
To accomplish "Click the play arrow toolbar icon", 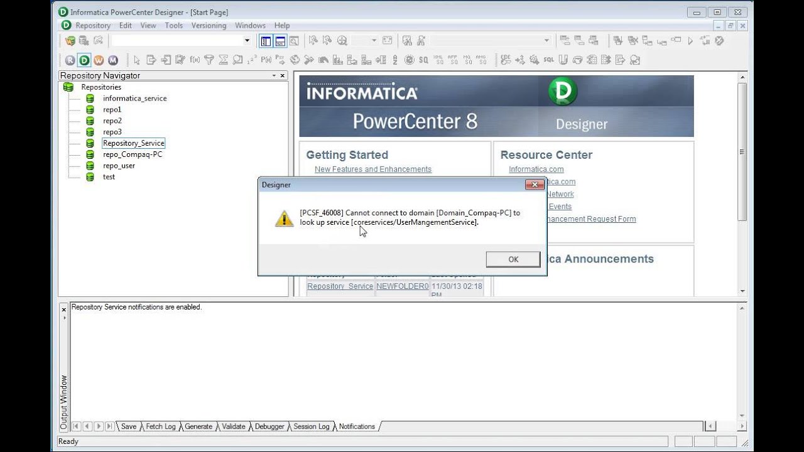I will (x=690, y=41).
